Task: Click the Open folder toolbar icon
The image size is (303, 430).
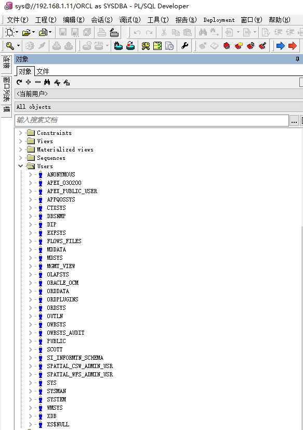Action: 27,32
